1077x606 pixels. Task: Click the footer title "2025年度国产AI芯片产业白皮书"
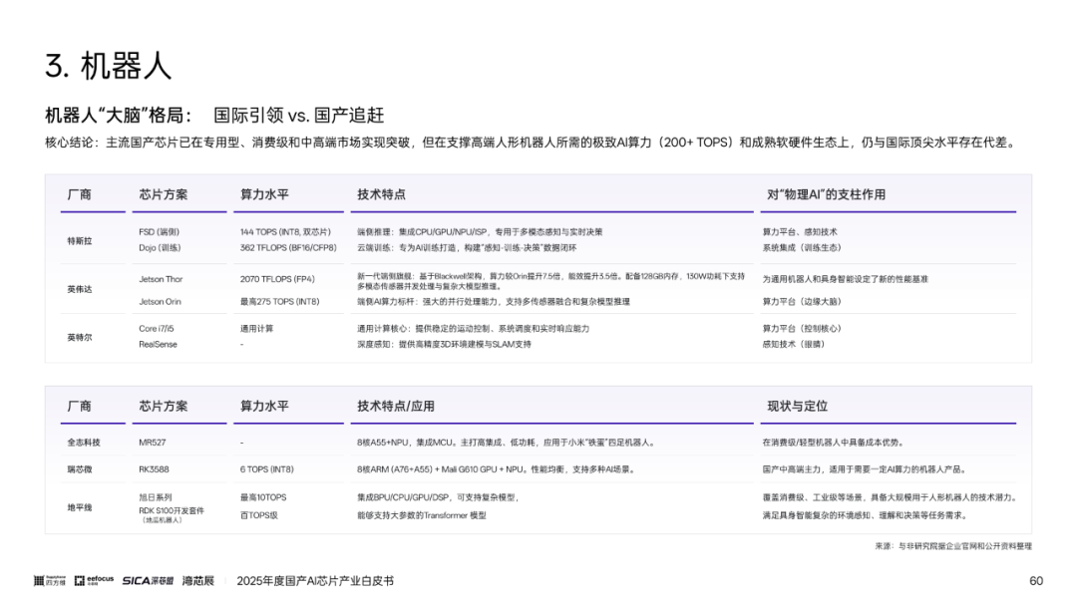(315, 581)
